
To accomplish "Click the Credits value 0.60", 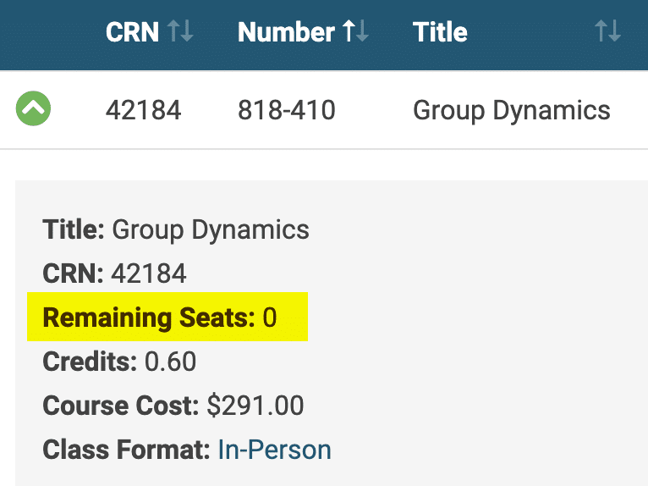I will tap(170, 362).
